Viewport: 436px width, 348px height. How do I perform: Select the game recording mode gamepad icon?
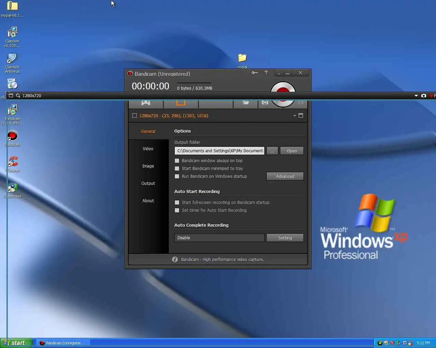tap(146, 103)
